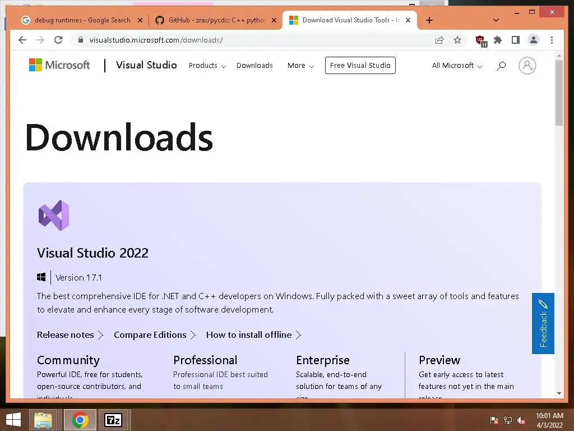Open the Compare Editions link
Viewport: 574px width, 431px height.
[155, 335]
